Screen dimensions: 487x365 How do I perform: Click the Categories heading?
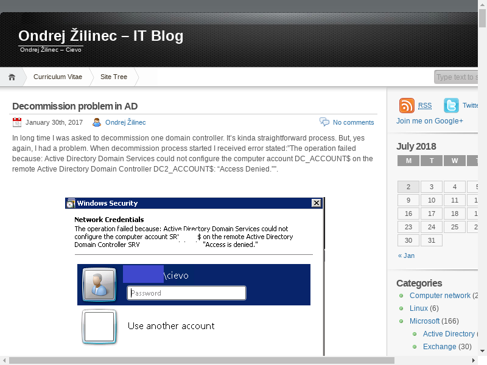coord(419,283)
